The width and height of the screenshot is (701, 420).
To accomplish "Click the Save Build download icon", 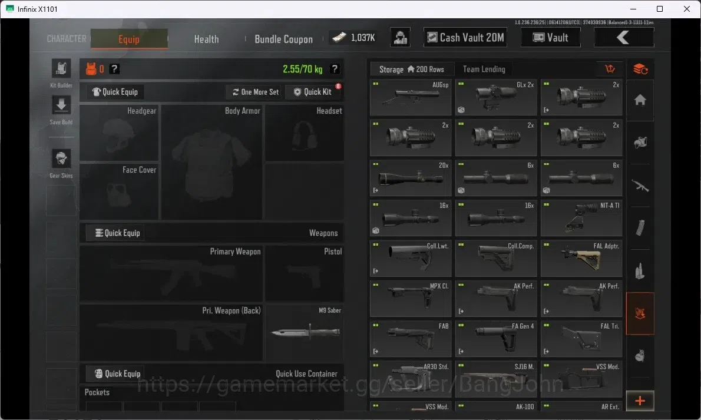I will (61, 105).
